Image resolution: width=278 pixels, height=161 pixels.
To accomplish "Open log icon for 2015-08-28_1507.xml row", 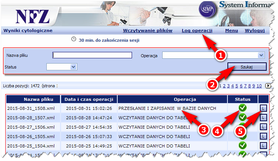I will 263,118.
